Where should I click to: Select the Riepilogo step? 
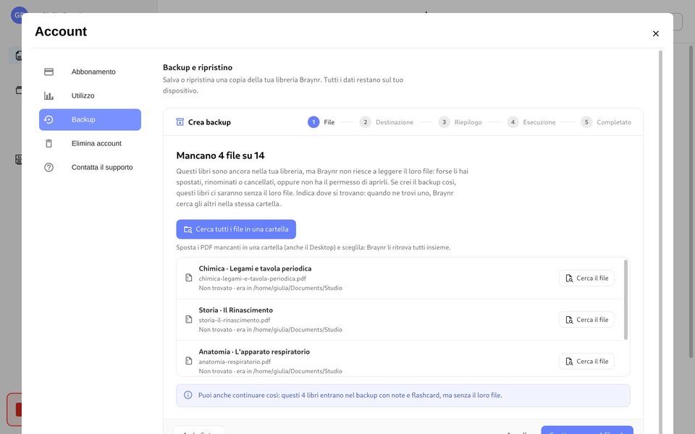[460, 122]
